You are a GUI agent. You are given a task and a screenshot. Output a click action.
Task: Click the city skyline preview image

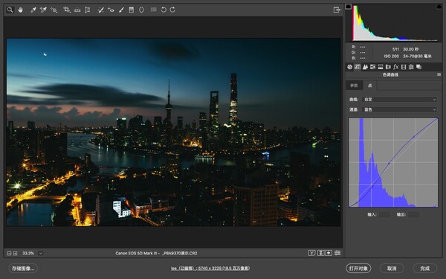pos(173,132)
